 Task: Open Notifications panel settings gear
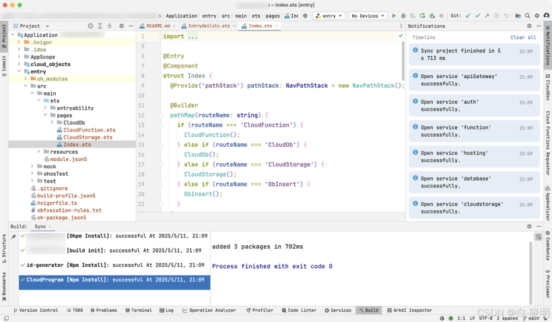[x=529, y=26]
